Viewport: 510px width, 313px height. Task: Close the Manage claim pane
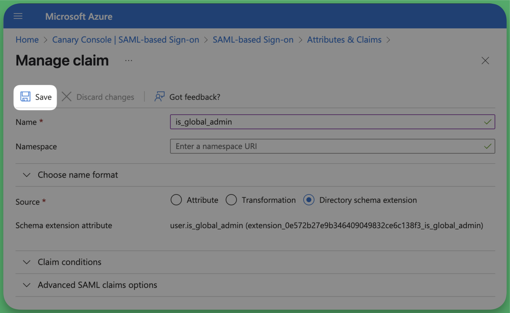click(x=485, y=61)
